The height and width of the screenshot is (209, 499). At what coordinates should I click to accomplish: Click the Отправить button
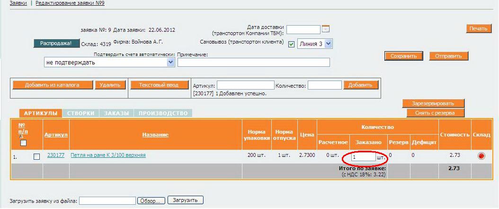(x=448, y=56)
